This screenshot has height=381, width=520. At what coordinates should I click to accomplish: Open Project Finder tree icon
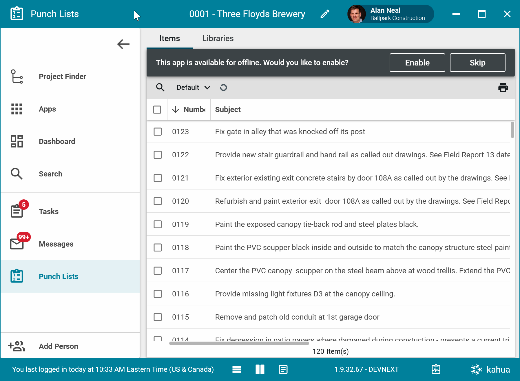pyautogui.click(x=17, y=76)
